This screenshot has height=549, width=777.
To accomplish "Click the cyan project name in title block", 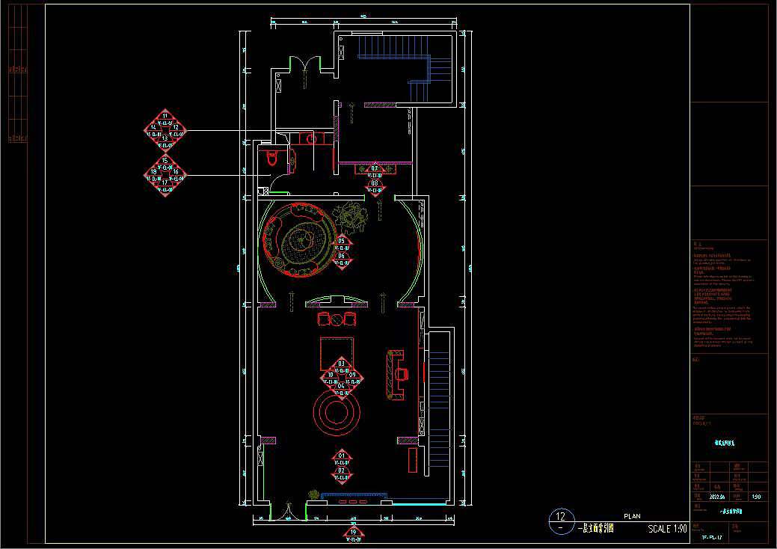I will [725, 443].
